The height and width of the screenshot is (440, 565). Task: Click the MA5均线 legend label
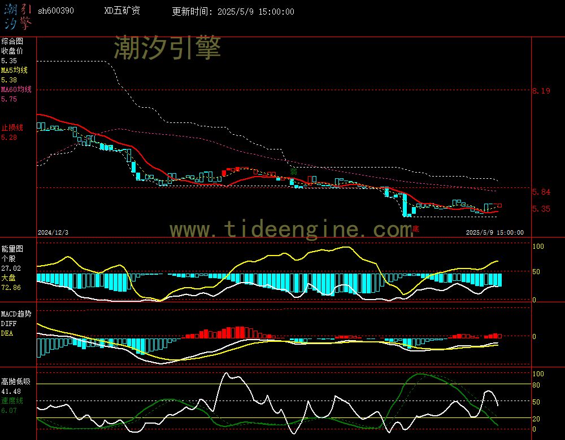click(x=15, y=70)
